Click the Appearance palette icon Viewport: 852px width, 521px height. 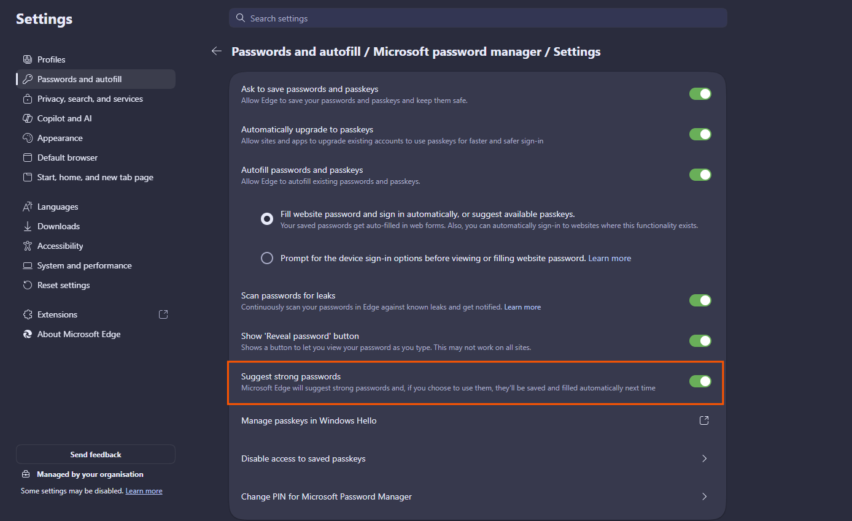tap(27, 138)
